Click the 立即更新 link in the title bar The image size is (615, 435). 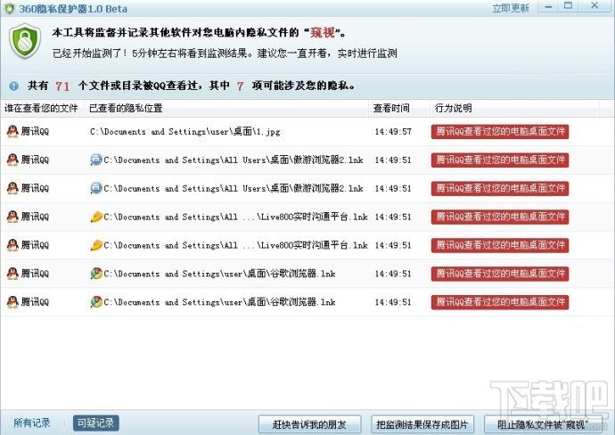tap(511, 8)
